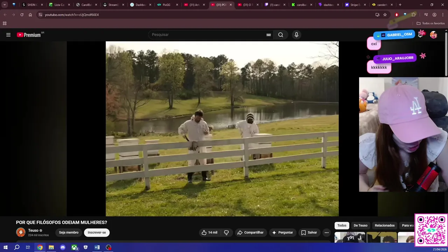Click the install app icon in address bar
This screenshot has height=252, width=448.
click(x=377, y=15)
